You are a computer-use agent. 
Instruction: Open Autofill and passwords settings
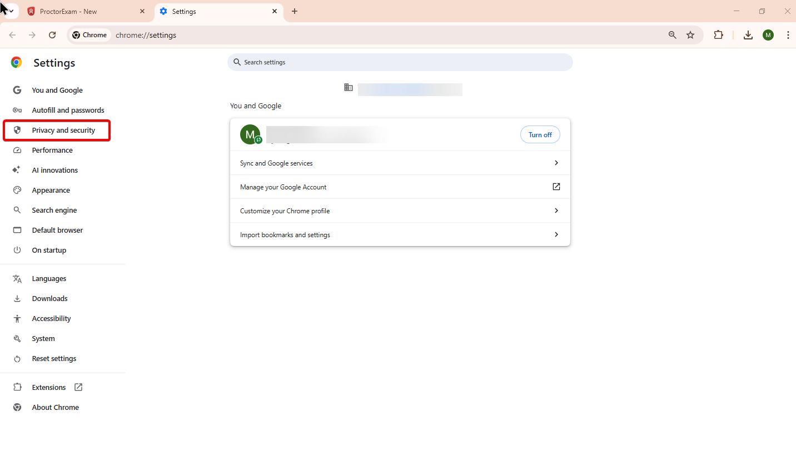point(68,110)
